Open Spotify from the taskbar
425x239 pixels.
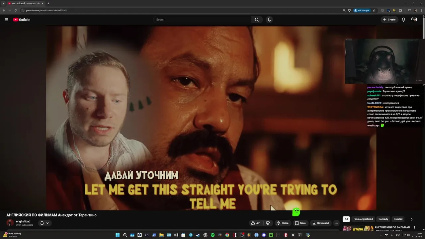[212, 235]
